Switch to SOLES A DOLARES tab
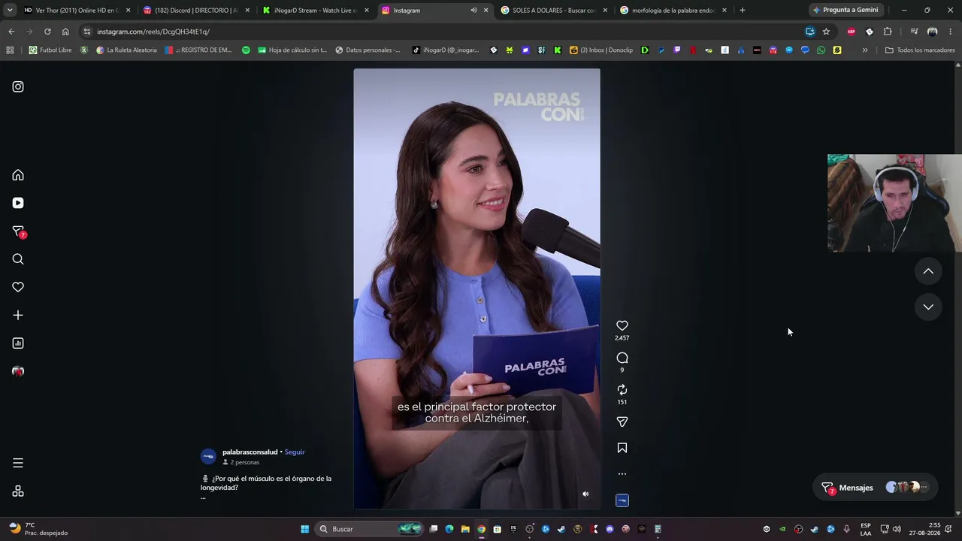This screenshot has height=541, width=962. click(x=555, y=11)
